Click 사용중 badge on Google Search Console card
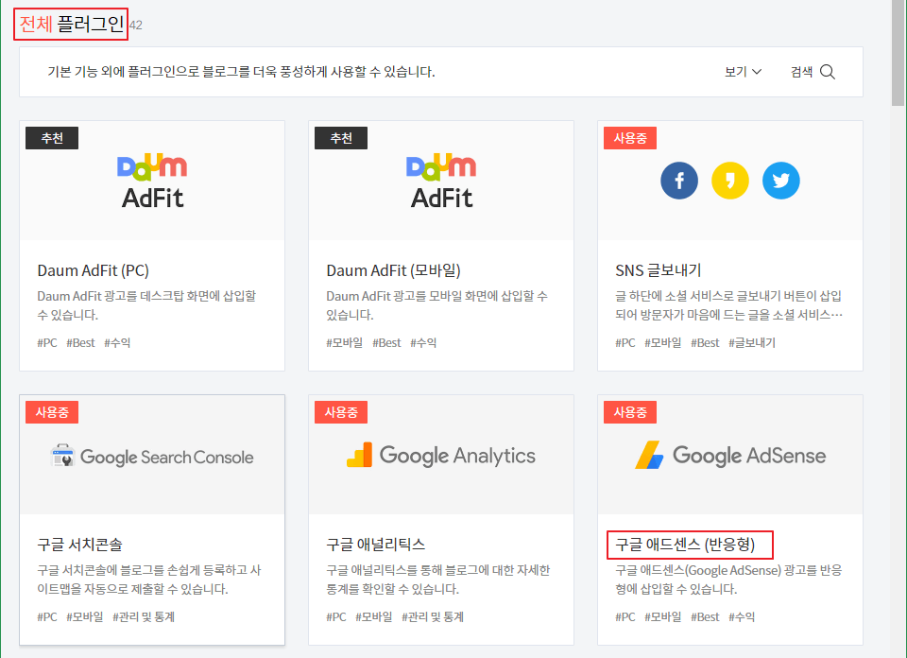The height and width of the screenshot is (658, 907). pyautogui.click(x=52, y=412)
